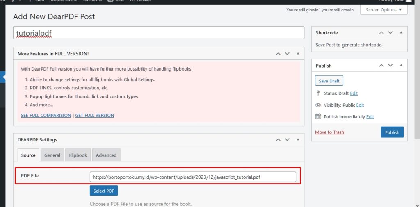
Task: Collapse the More Features in FULL VERSION panel
Action: pos(298,54)
